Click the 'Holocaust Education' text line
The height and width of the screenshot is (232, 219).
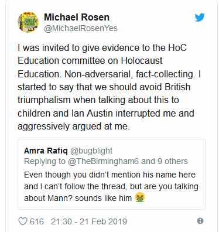click(x=90, y=60)
